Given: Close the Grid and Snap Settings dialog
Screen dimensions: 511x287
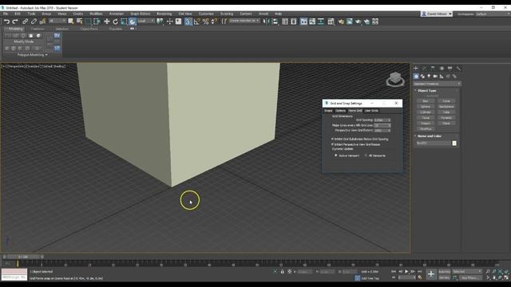Looking at the screenshot, I should [x=396, y=103].
